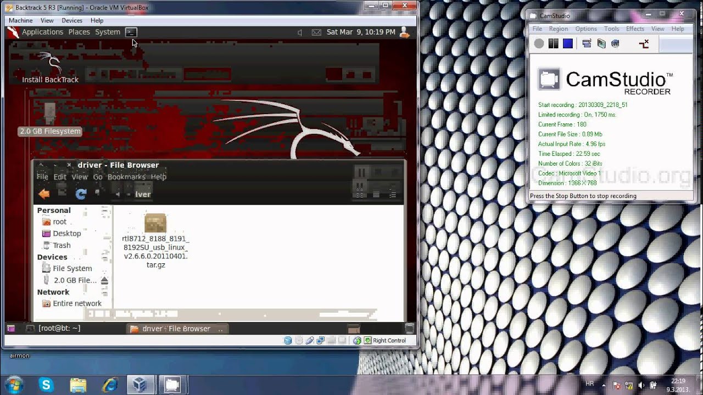This screenshot has width=703, height=395.
Task: Click the SWF producer icon in CamStudio
Action: [x=616, y=43]
